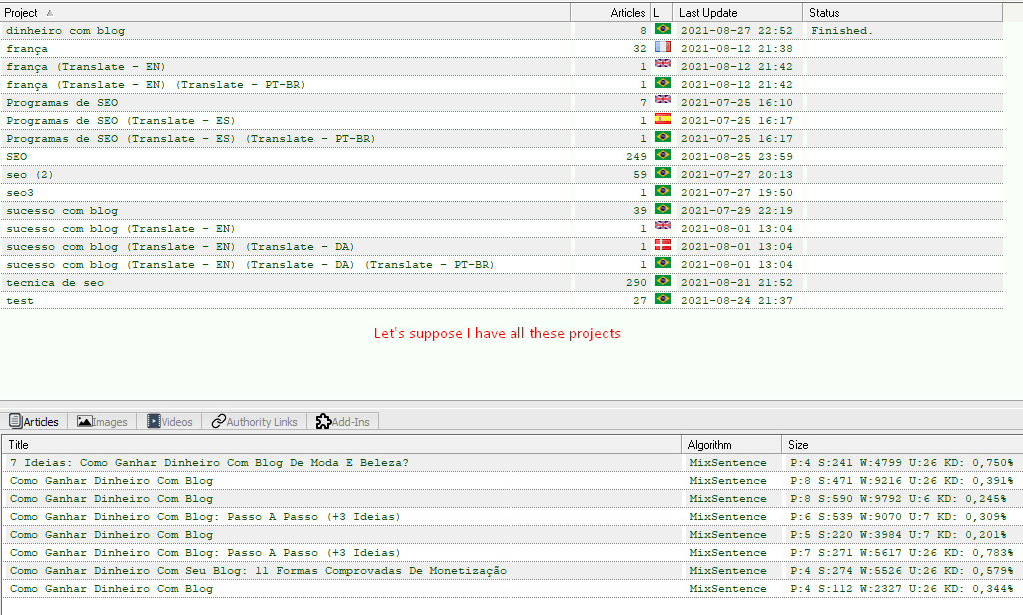Select the 'test' project name
This screenshot has width=1023, height=615.
point(20,301)
